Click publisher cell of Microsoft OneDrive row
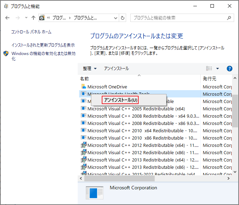The height and width of the screenshot is (205, 239). click(217, 87)
